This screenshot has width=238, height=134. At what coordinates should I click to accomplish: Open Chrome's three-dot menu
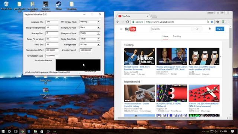[229, 22]
